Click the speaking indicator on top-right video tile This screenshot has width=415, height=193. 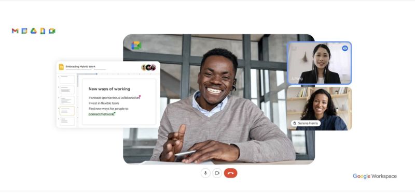point(344,48)
